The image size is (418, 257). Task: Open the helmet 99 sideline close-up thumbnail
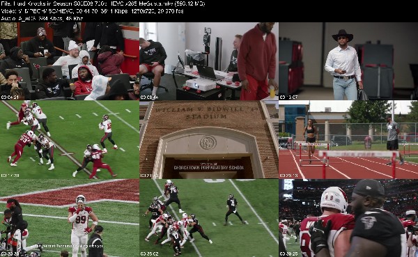coord(348,218)
